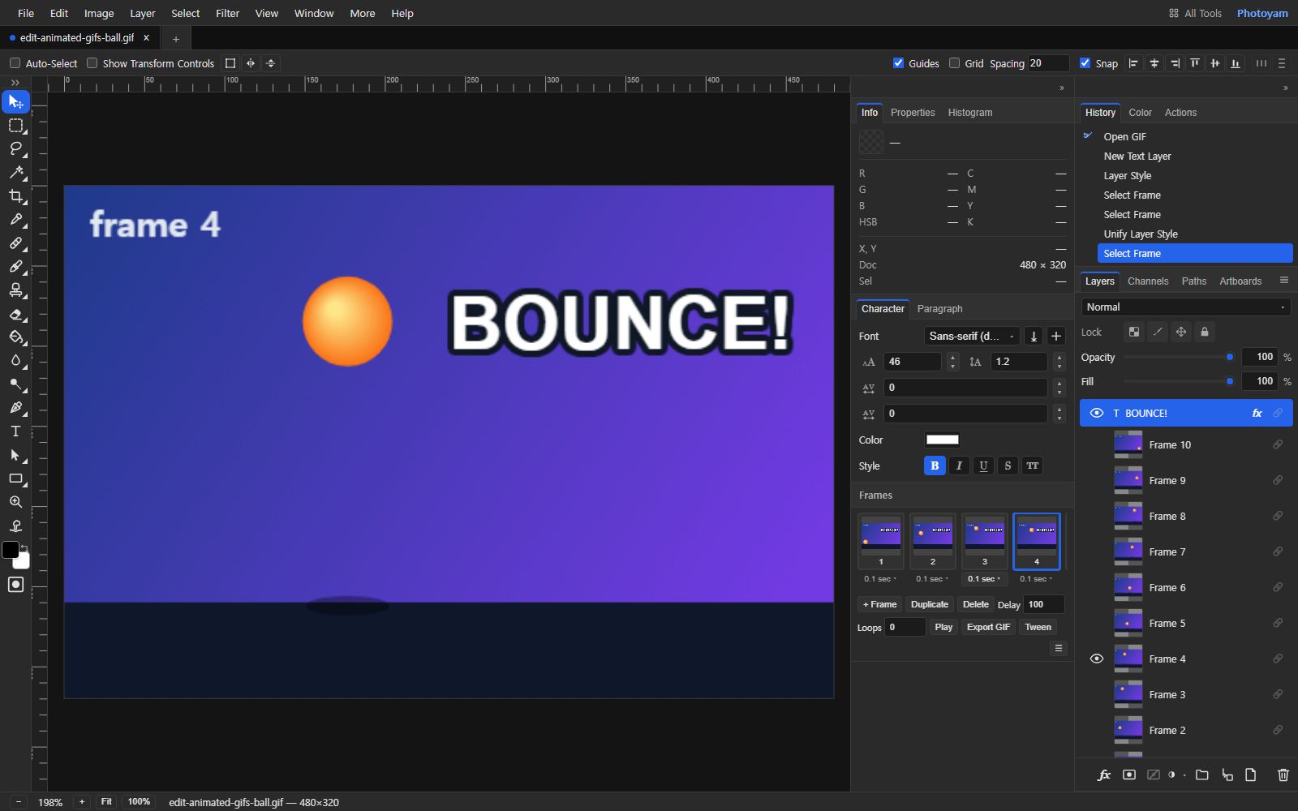The image size is (1298, 811).
Task: Click the Duplicate frame button
Action: point(930,604)
